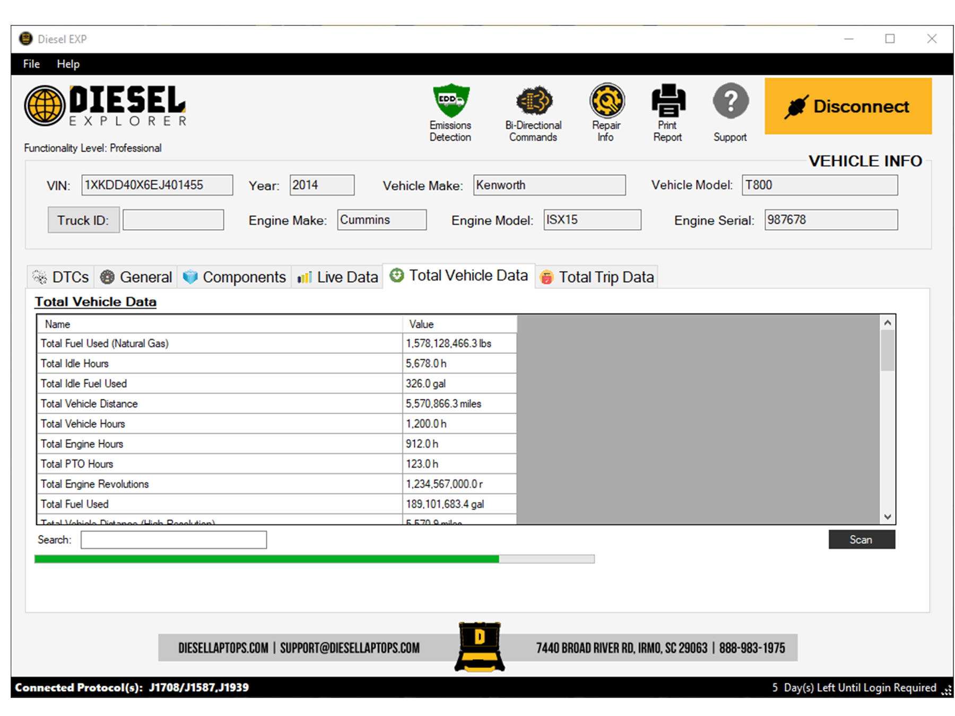955x716 pixels.
Task: Click the Truck ID button
Action: (x=83, y=220)
